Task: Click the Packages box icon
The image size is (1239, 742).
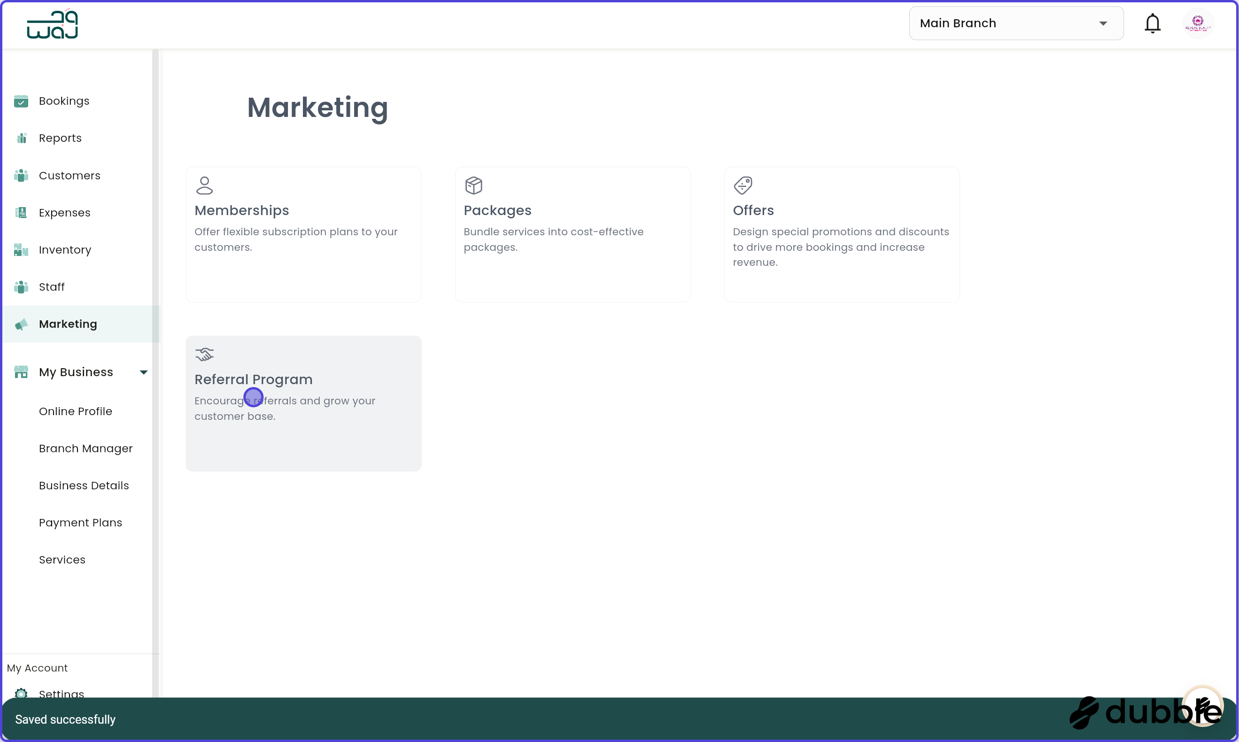Action: tap(474, 185)
